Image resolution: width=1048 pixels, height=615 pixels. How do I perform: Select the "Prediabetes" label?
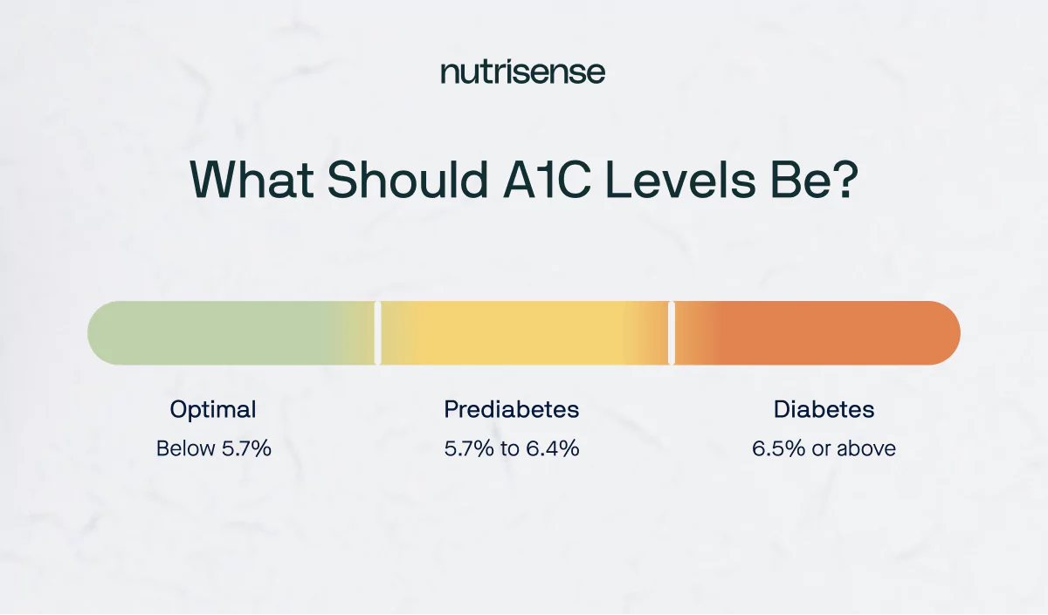click(511, 409)
